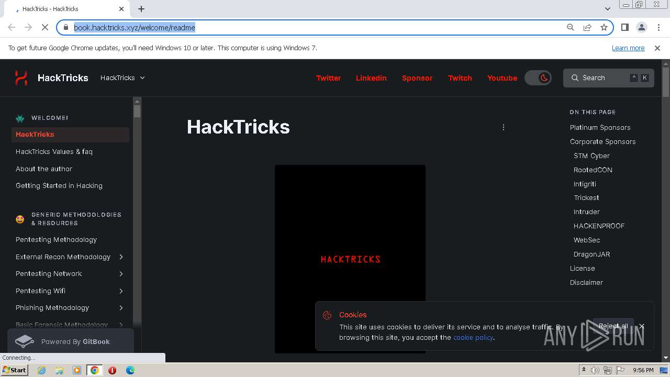The height and width of the screenshot is (377, 670).
Task: Jump to Intruder section
Action: [x=587, y=212]
